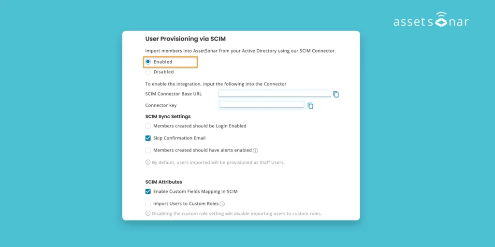
Task: Click the SCIM Sync Settings heading
Action: point(168,116)
